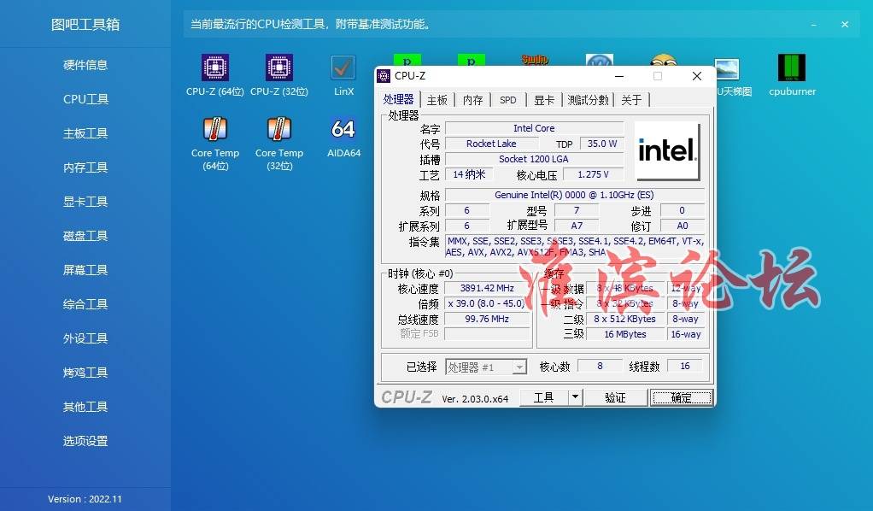Select 外设工具 in the sidebar
Screen dimensions: 873x511
click(x=85, y=338)
